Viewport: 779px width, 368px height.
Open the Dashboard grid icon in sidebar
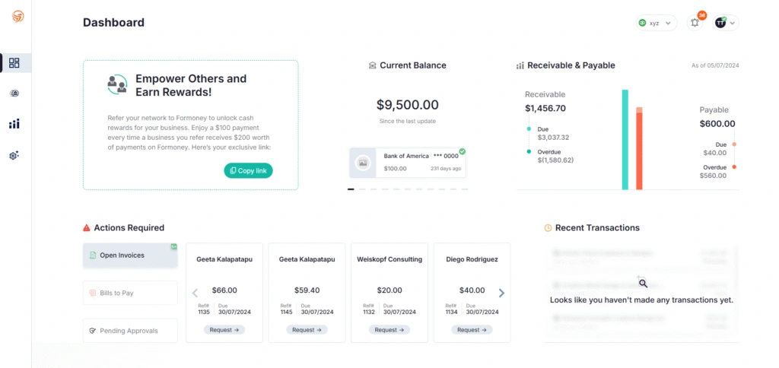(14, 63)
